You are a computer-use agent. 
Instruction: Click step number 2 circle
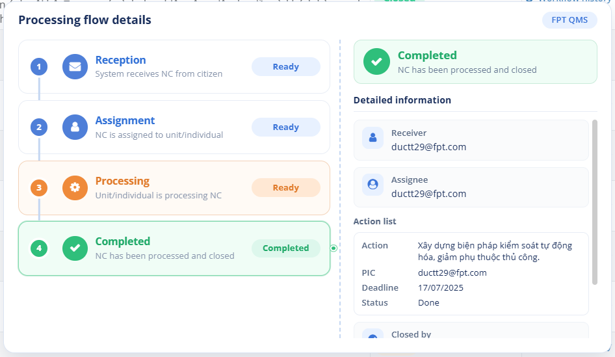[x=39, y=127]
